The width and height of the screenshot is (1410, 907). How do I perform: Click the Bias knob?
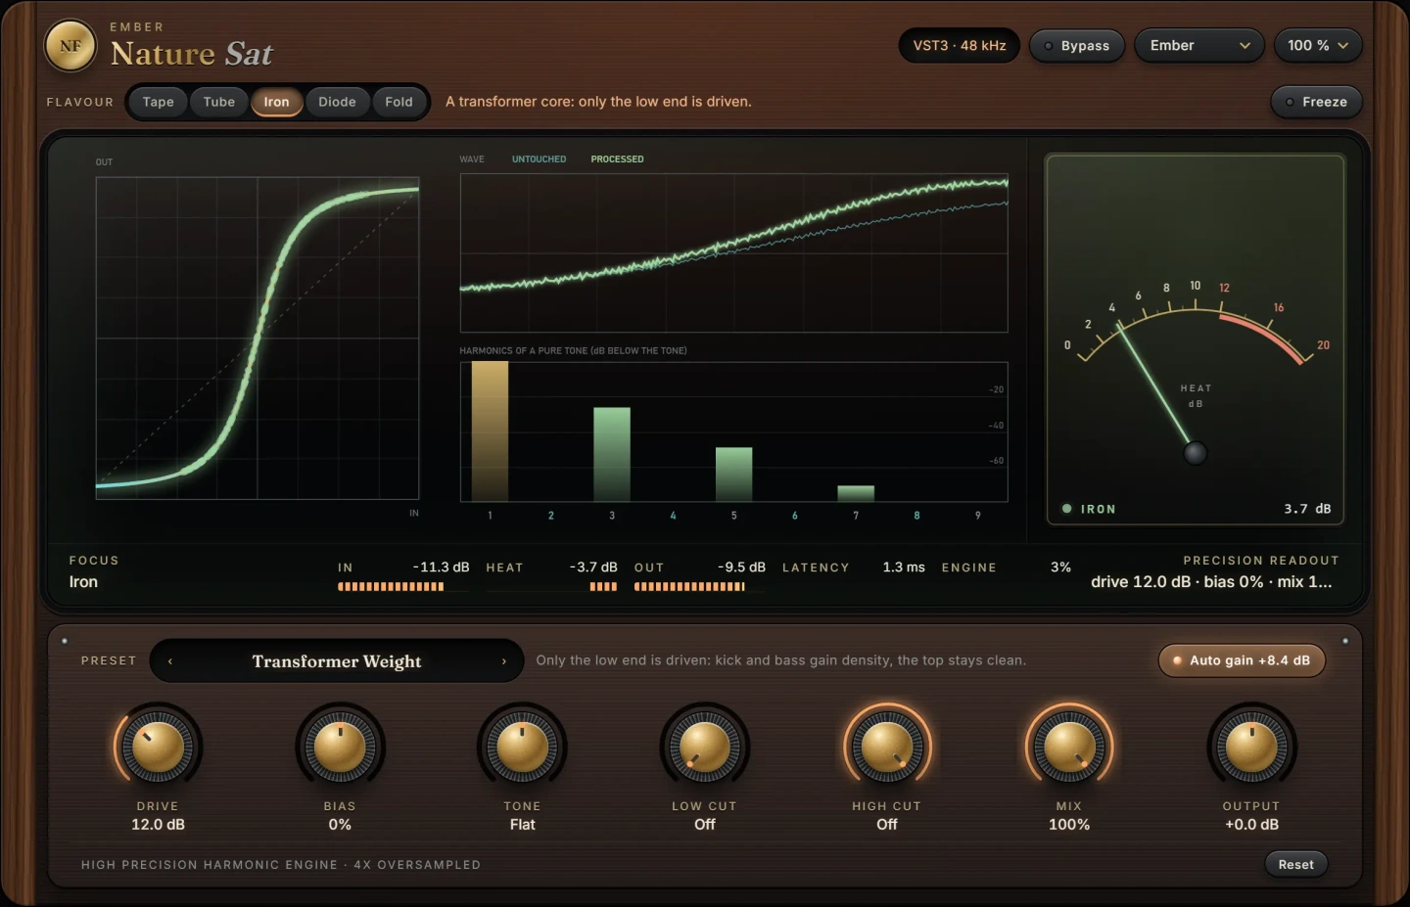pyautogui.click(x=340, y=748)
